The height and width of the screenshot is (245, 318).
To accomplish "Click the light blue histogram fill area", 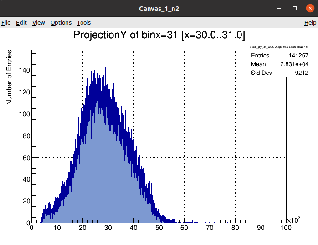I will [x=123, y=182].
